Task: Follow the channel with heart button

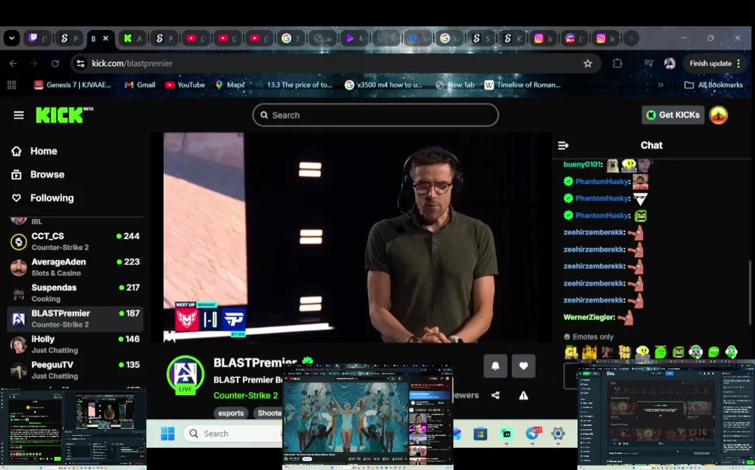Action: 523,366
